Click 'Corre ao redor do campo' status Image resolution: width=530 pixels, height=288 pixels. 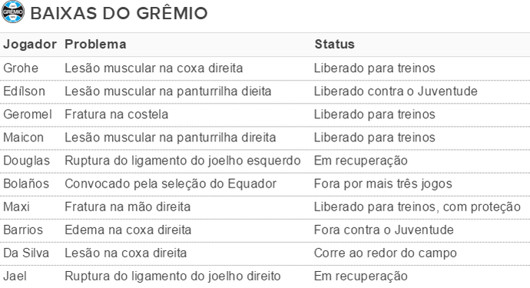tap(386, 253)
